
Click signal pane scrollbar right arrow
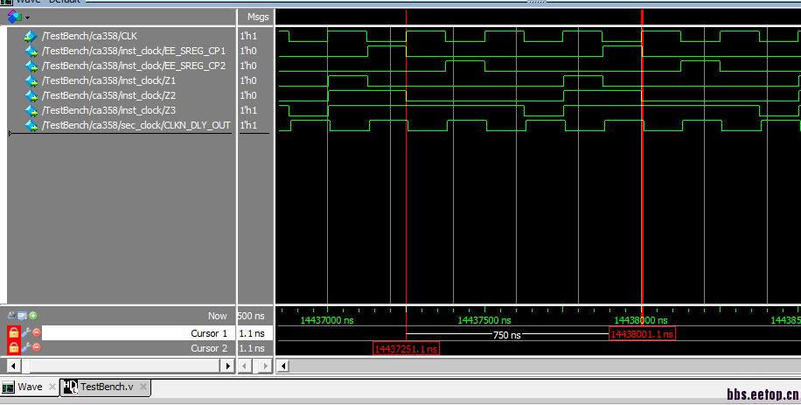point(229,366)
